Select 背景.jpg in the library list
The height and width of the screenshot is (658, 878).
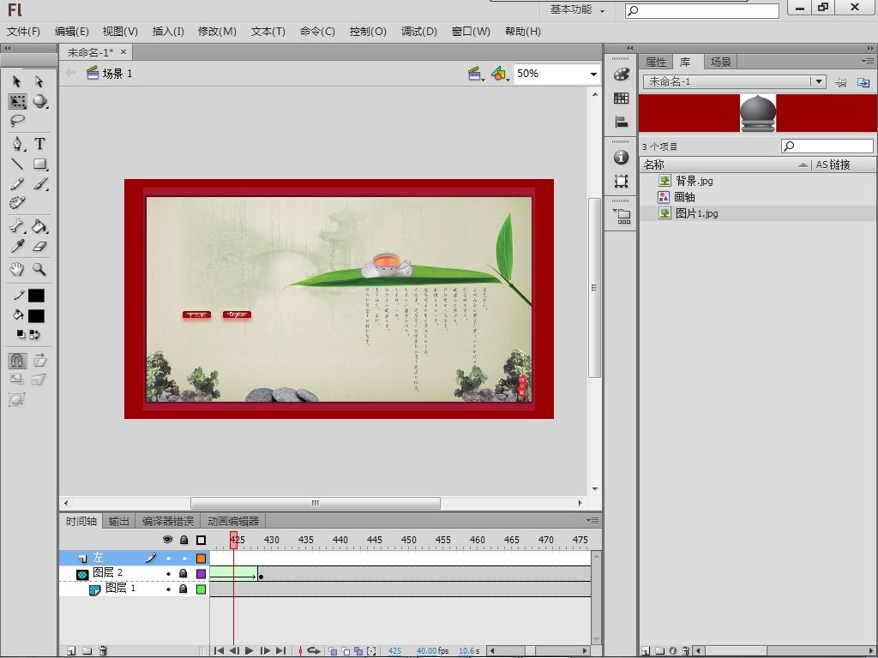pyautogui.click(x=694, y=181)
